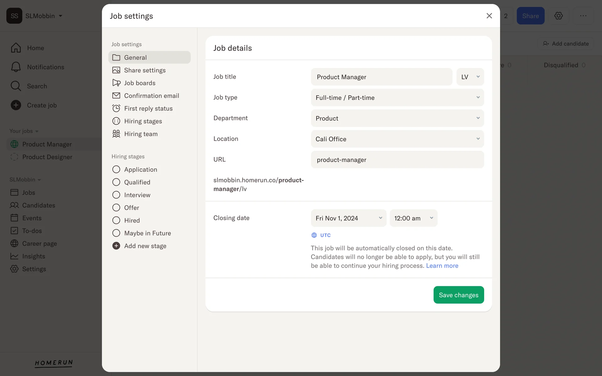Click the Job boards megaphone icon
The width and height of the screenshot is (602, 376).
click(x=116, y=83)
